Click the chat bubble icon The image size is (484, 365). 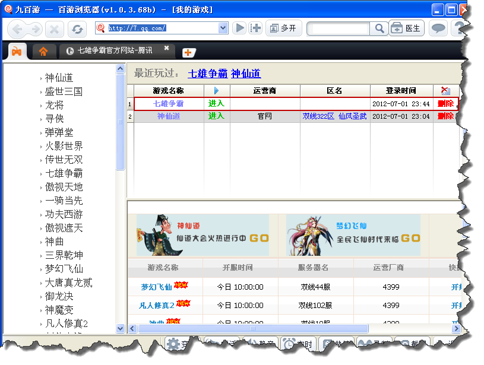[438, 28]
